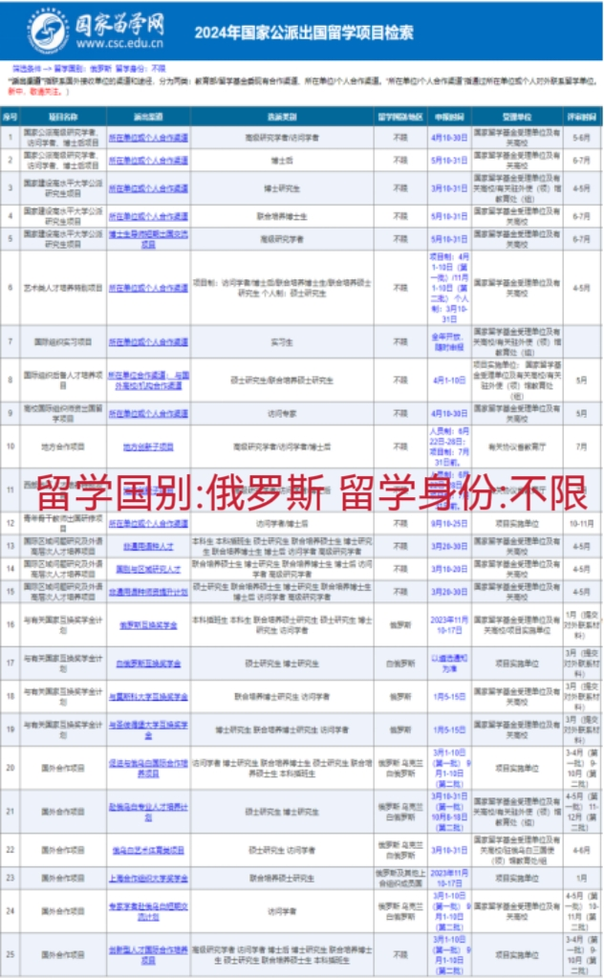The width and height of the screenshot is (604, 979).
Task: Open the channel link in row 7
Action: tap(148, 342)
